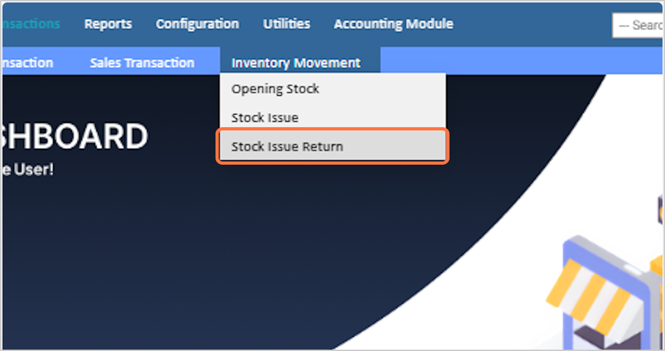The height and width of the screenshot is (351, 665).
Task: Click the DASHBOARD heading text
Action: pyautogui.click(x=73, y=137)
